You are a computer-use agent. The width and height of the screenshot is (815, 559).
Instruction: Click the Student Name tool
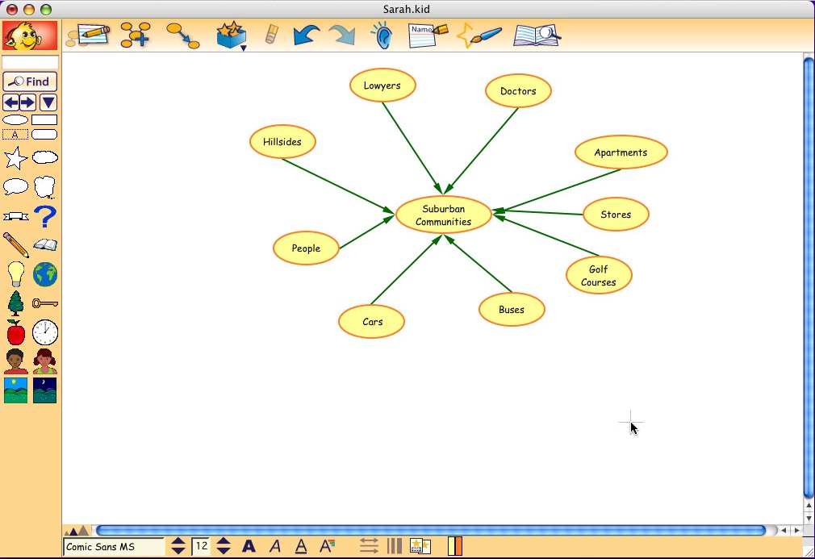428,35
